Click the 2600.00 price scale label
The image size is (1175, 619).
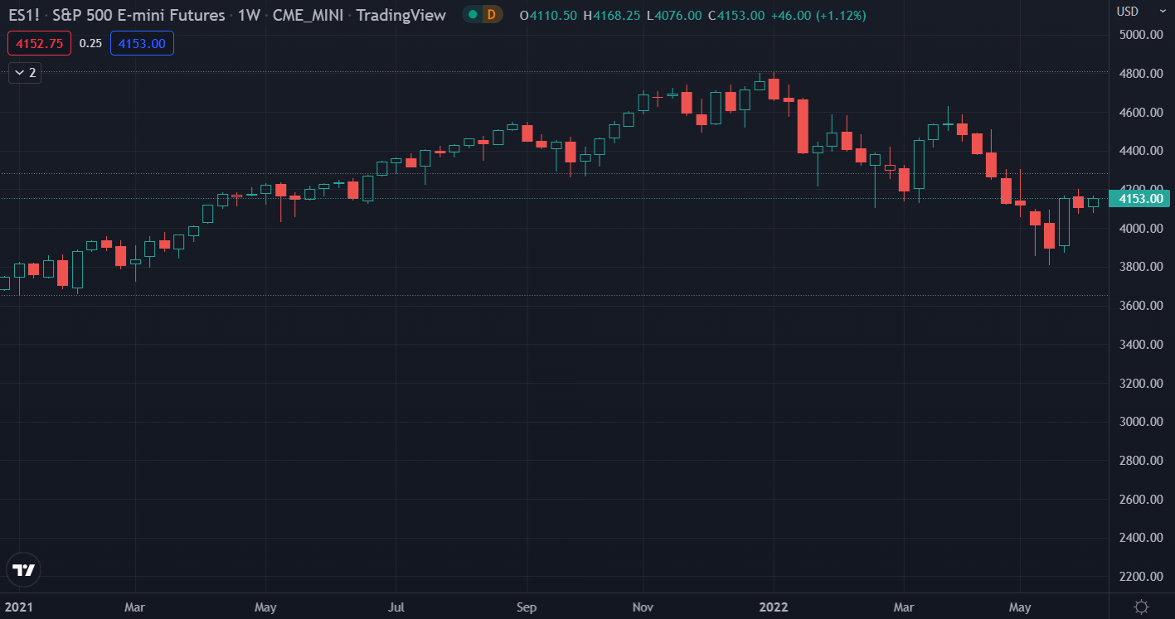point(1142,500)
